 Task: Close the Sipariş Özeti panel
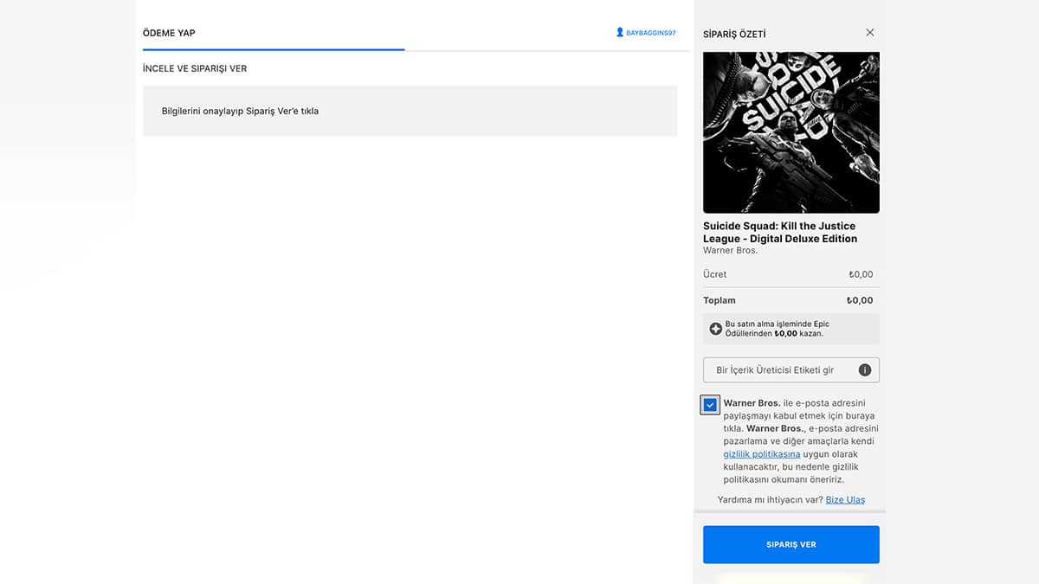coord(870,33)
